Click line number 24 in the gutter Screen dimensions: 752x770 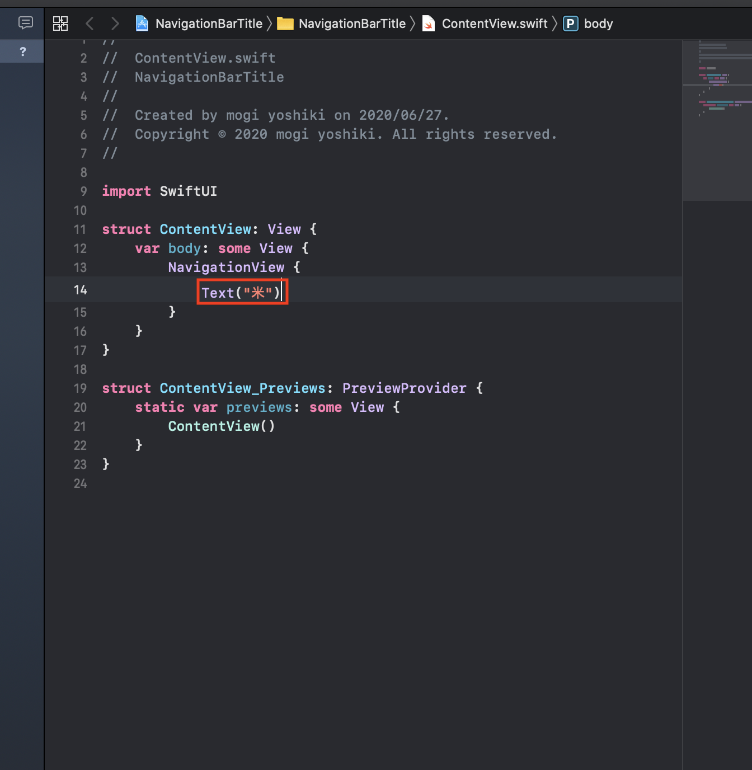point(81,483)
